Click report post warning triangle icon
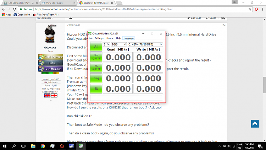The height and width of the screenshot is (150, 266). pyautogui.click(x=71, y=18)
